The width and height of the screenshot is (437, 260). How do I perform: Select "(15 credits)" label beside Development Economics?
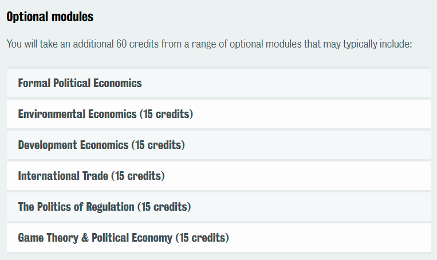[158, 145]
